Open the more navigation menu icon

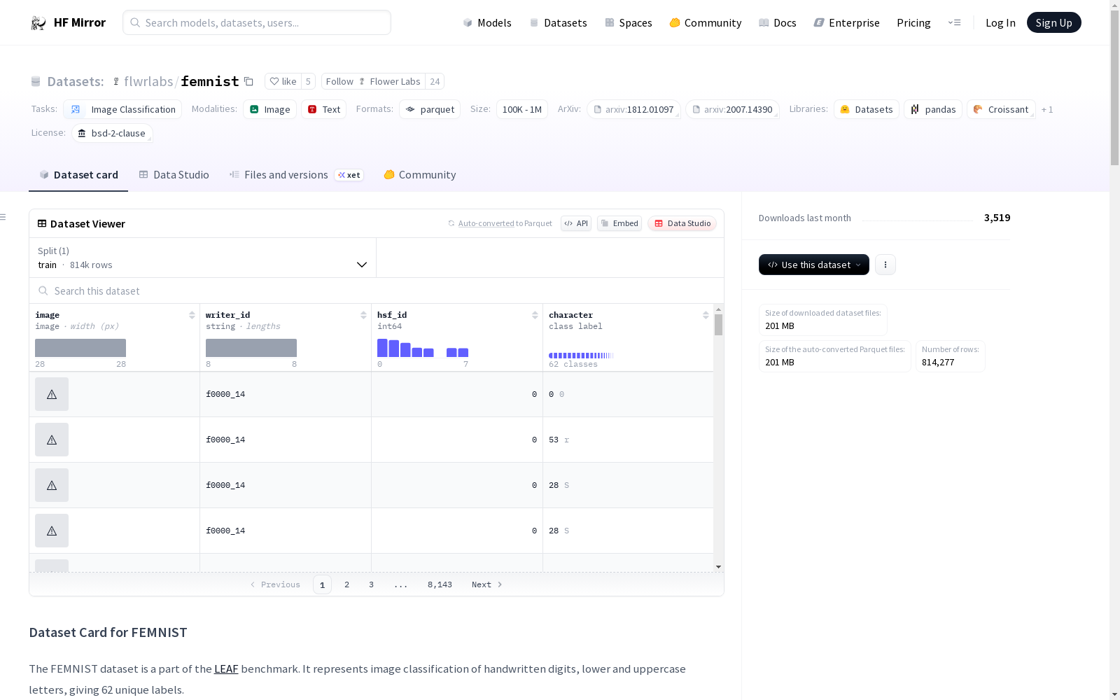(954, 22)
